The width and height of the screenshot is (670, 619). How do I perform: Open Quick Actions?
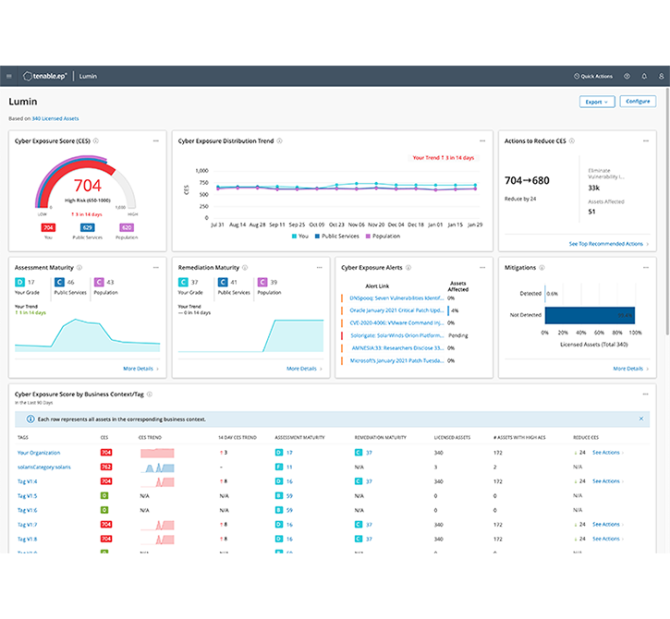coord(593,76)
